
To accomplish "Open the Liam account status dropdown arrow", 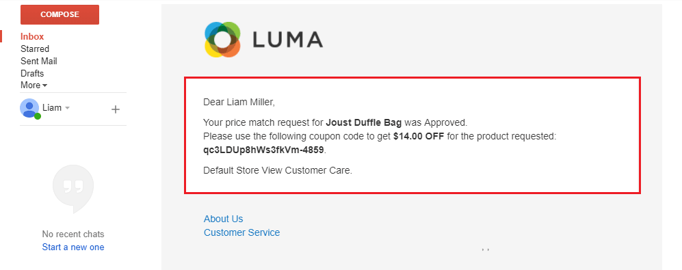I will [x=68, y=108].
